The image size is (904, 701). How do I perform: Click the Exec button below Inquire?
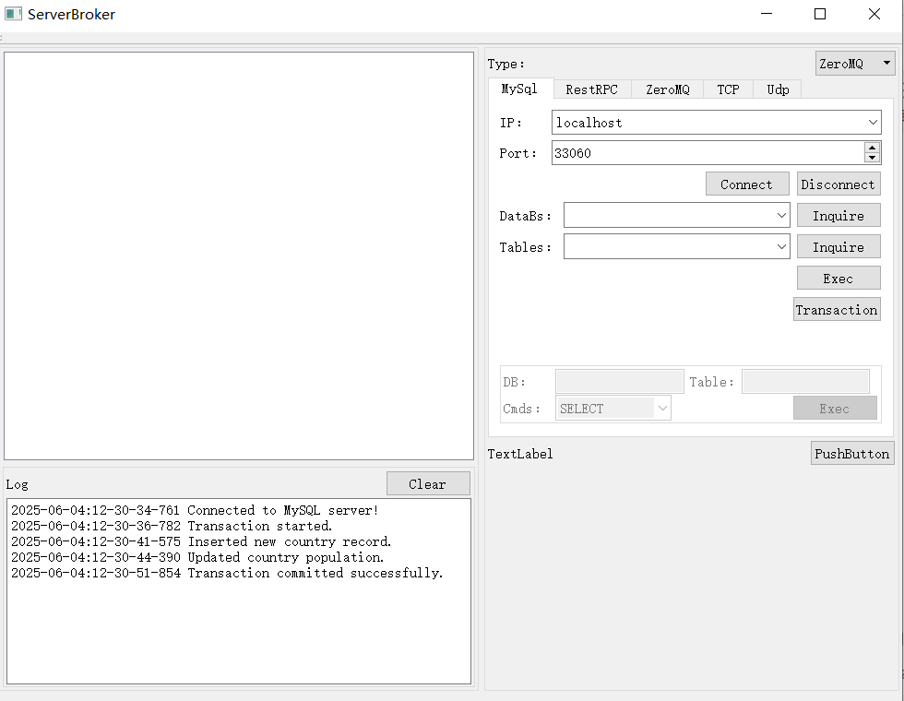pos(839,278)
